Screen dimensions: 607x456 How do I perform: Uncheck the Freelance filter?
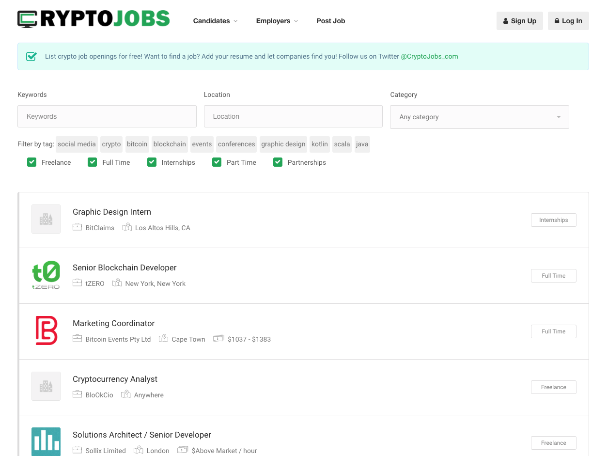[x=31, y=162]
